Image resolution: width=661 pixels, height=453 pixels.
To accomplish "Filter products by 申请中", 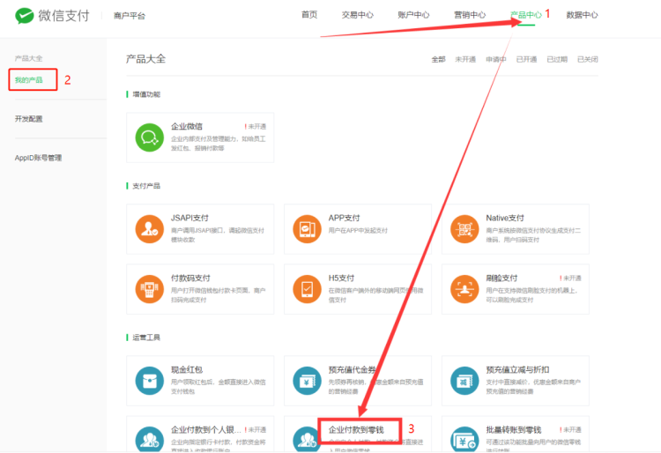I will tap(495, 59).
